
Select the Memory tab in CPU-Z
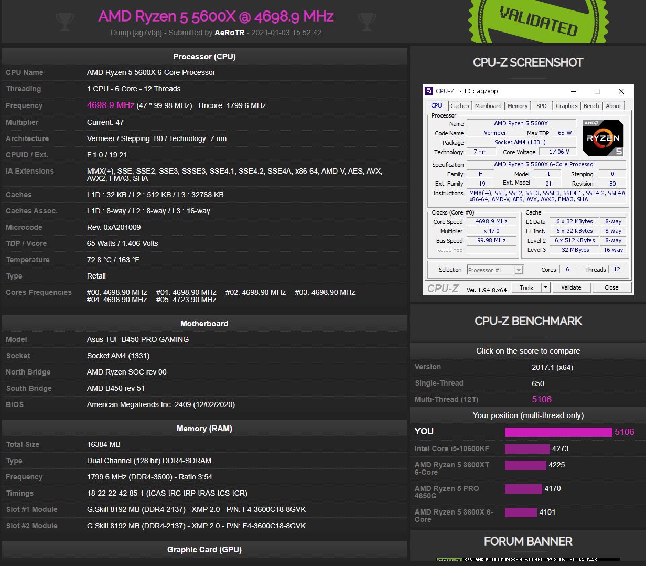click(x=518, y=106)
